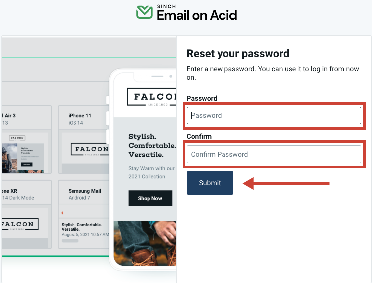Click the "Confirm" field label
372x283 pixels.
pos(199,136)
